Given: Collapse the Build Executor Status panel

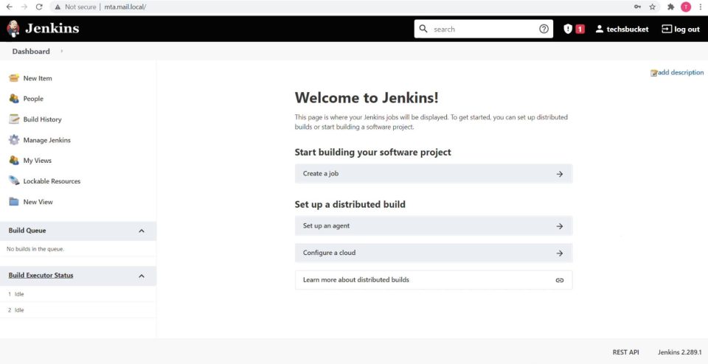Looking at the screenshot, I should click(x=142, y=276).
